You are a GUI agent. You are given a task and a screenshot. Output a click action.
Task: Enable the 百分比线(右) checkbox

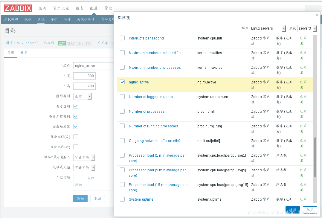pyautogui.click(x=76, y=147)
